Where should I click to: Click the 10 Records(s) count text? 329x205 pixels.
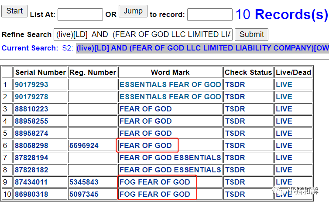pos(282,14)
